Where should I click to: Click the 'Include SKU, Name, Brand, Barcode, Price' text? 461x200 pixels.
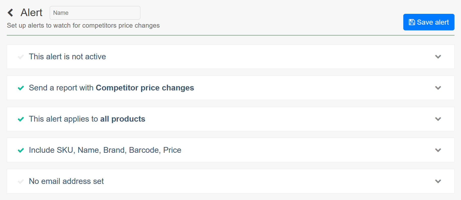(x=105, y=150)
